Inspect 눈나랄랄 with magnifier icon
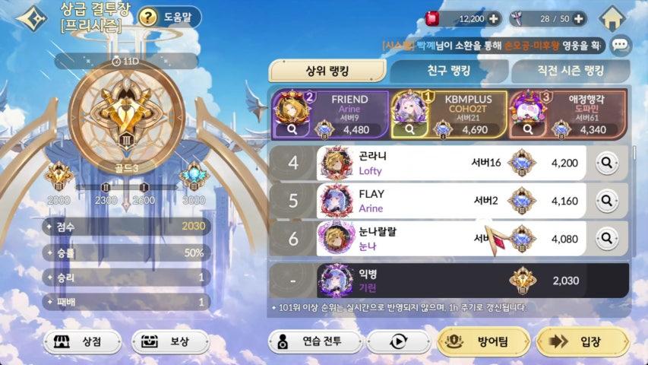The image size is (648, 365). tap(607, 238)
